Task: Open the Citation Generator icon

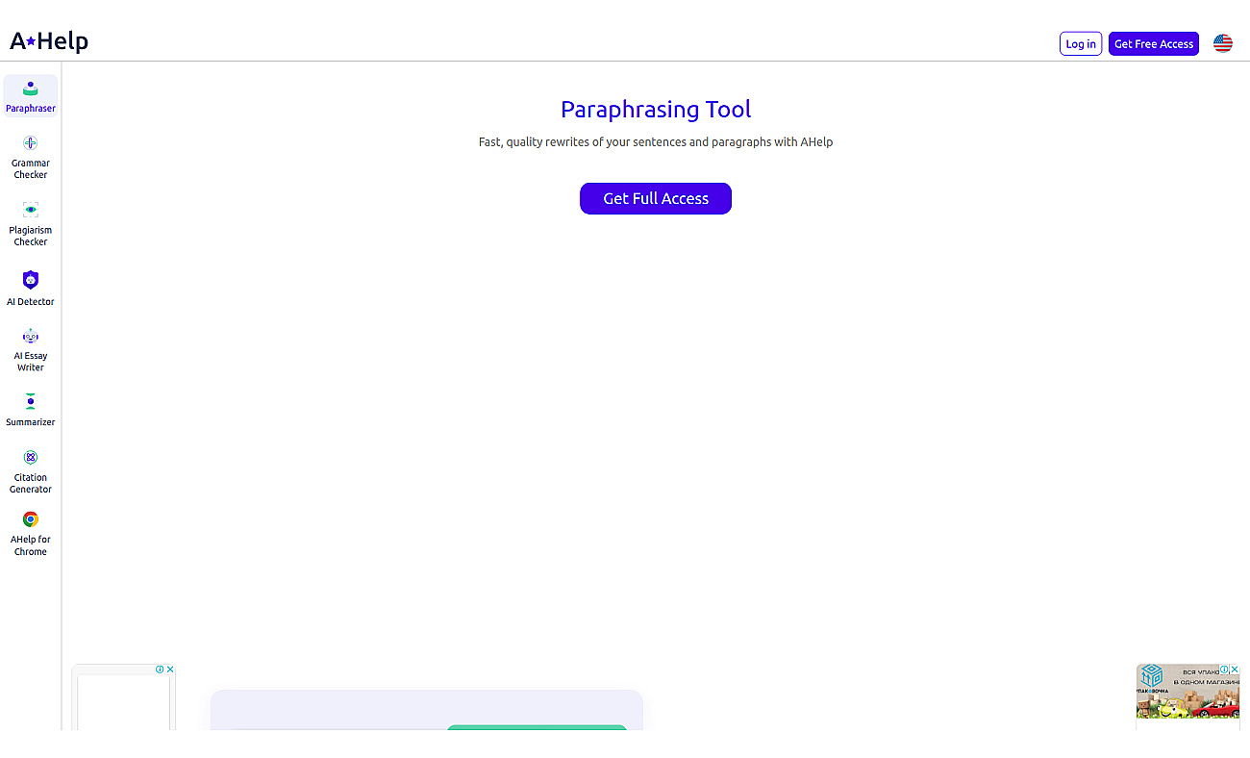Action: pos(31,457)
